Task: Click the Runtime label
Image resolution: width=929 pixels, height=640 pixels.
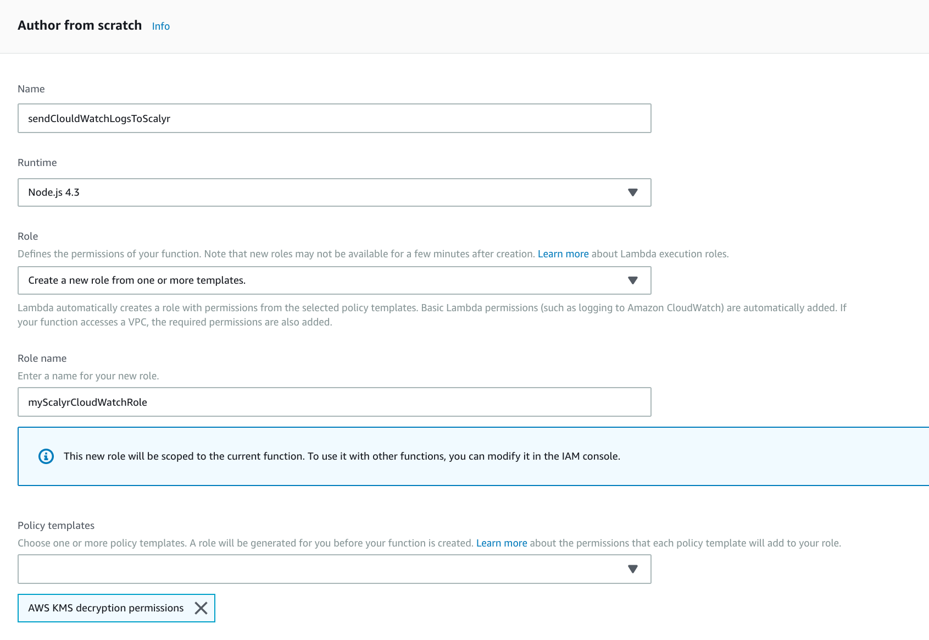Action: 37,163
